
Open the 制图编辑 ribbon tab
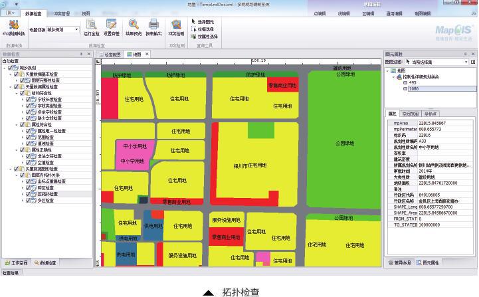423,13
